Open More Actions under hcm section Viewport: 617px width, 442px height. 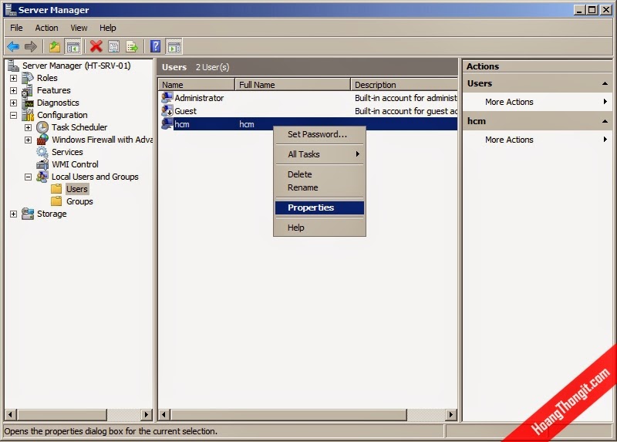click(x=537, y=140)
